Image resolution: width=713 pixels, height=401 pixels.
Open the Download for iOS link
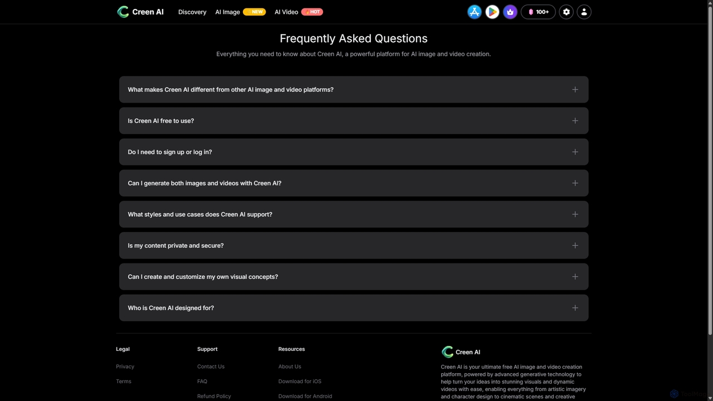pos(300,382)
